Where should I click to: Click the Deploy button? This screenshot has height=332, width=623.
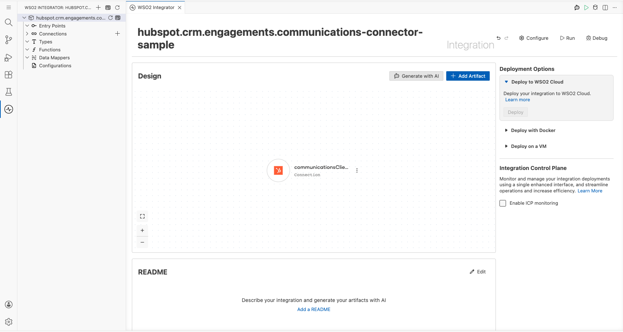click(x=515, y=112)
